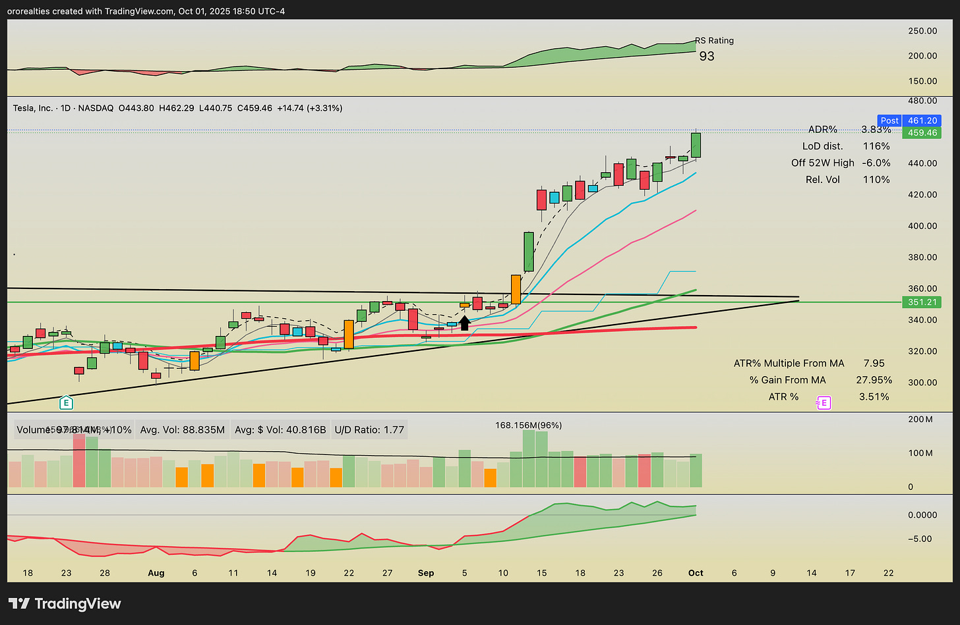Screen dimensions: 960x625
Task: Click the Oct label on the time axis
Action: pos(696,573)
